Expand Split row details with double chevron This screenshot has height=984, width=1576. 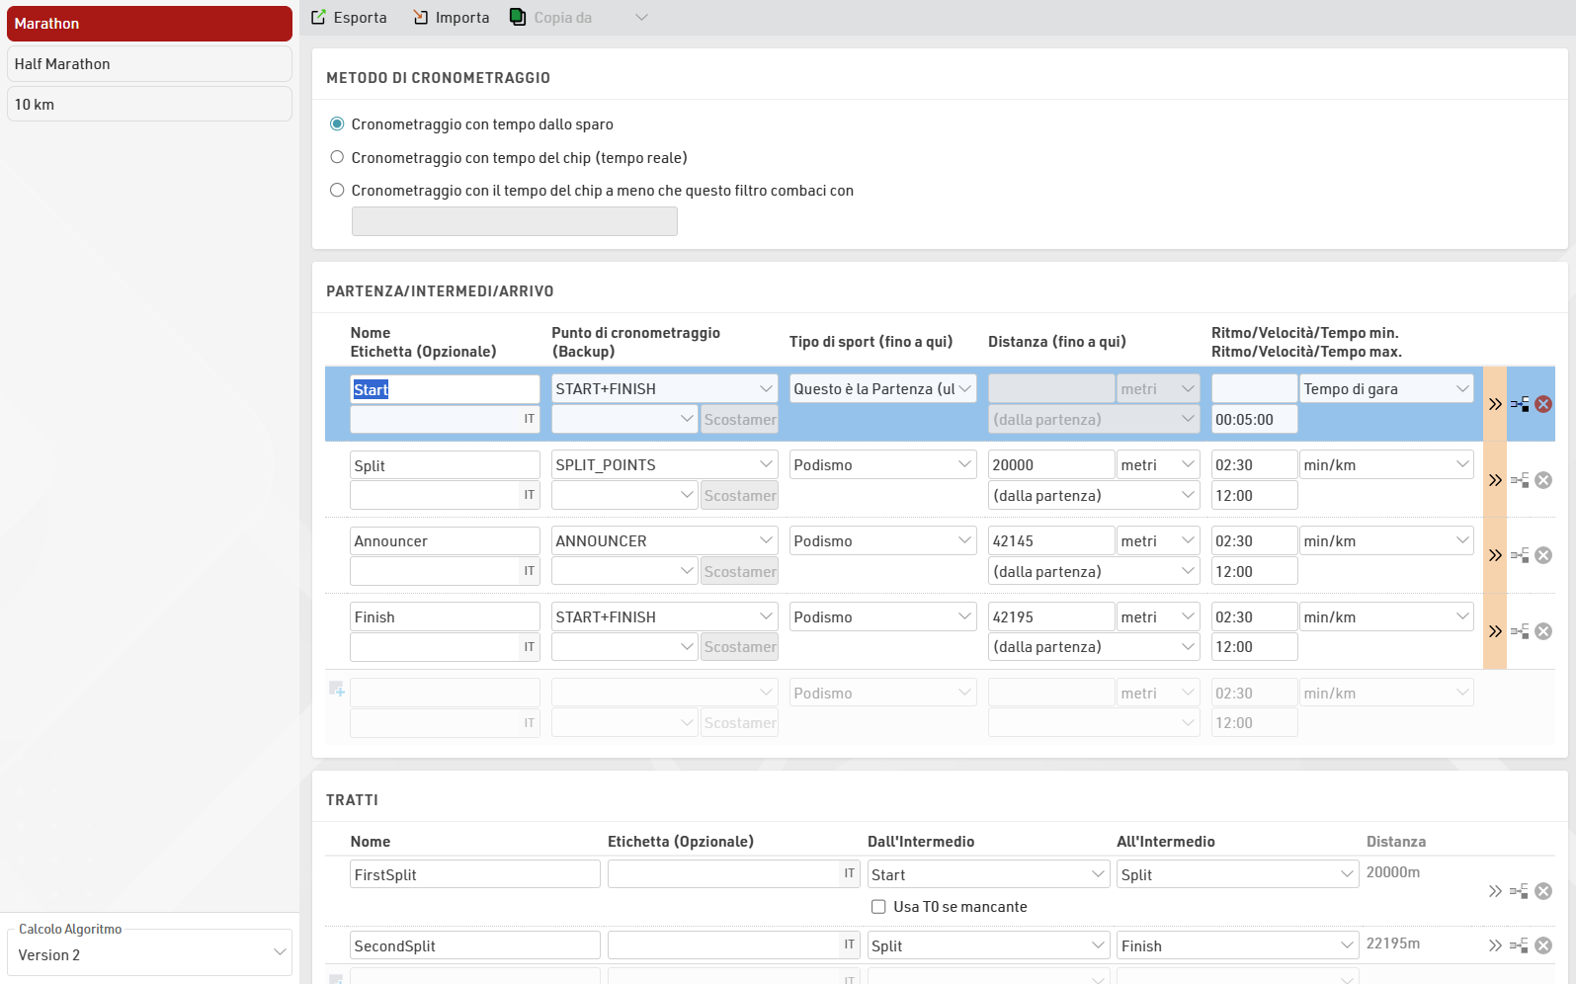(x=1495, y=480)
